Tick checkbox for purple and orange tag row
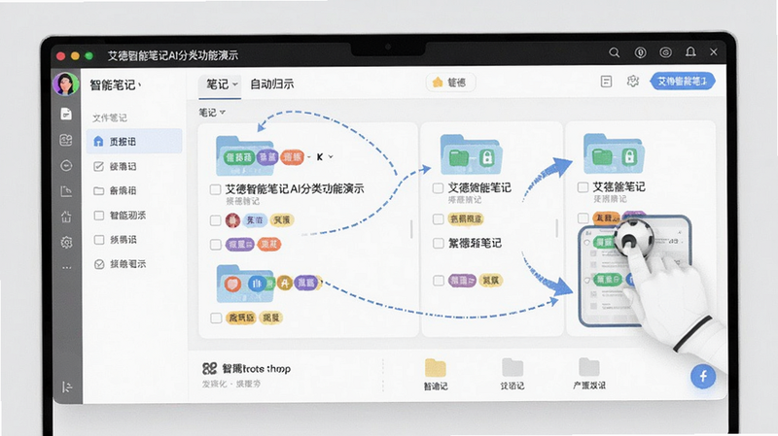Viewport: 778px width, 436px height. [215, 245]
